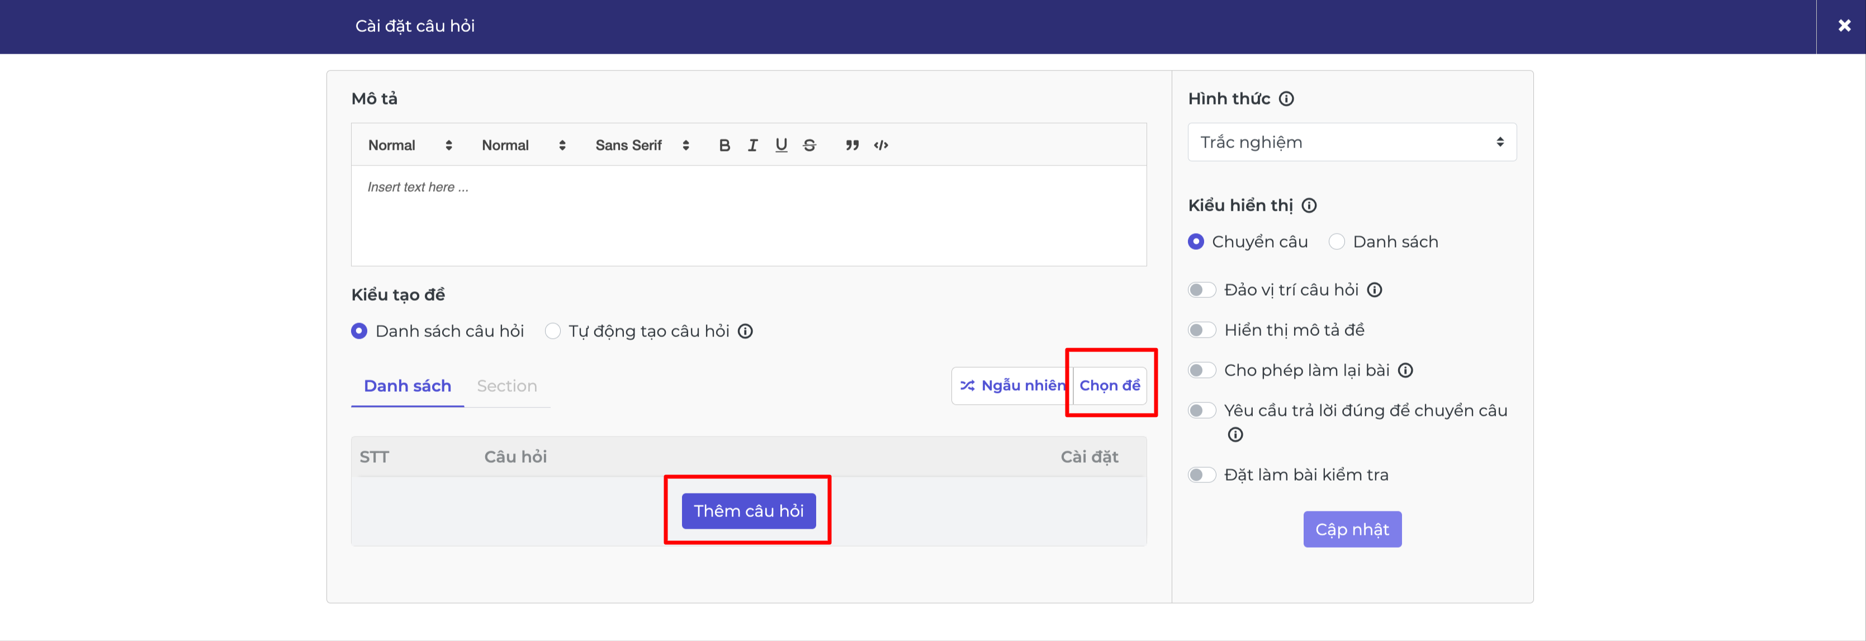The width and height of the screenshot is (1866, 641).
Task: Apply bold formatting in description editor
Action: click(724, 146)
